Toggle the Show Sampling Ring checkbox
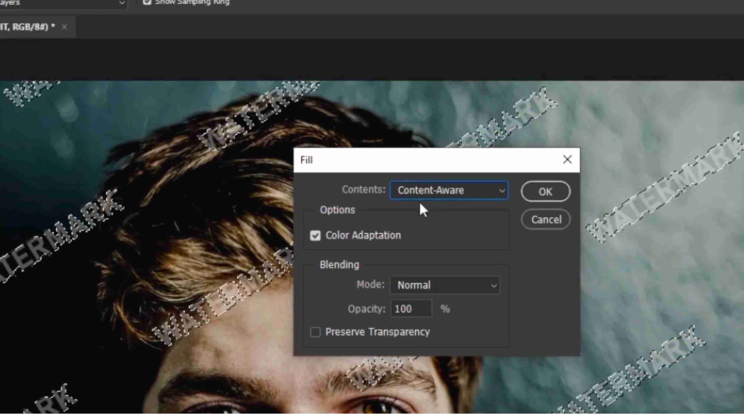The width and height of the screenshot is (744, 415). [x=147, y=2]
